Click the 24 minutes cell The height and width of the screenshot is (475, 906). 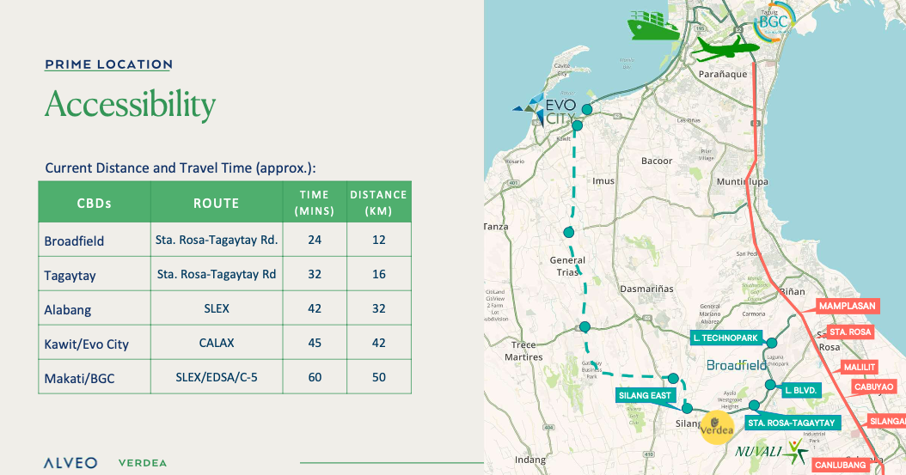pyautogui.click(x=315, y=241)
